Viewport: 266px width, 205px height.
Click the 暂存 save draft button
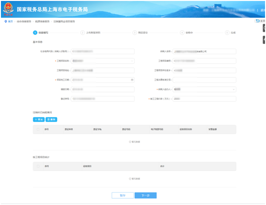123,195
